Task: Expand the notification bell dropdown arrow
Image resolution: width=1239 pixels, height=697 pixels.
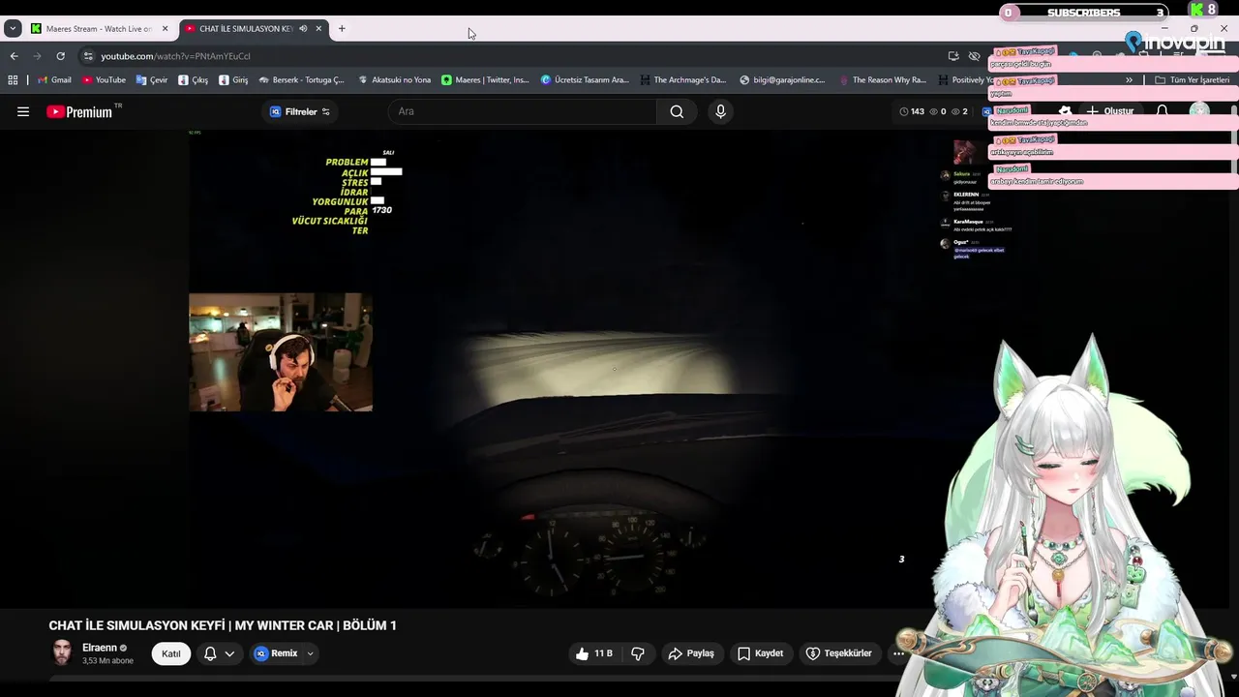Action: coord(229,653)
